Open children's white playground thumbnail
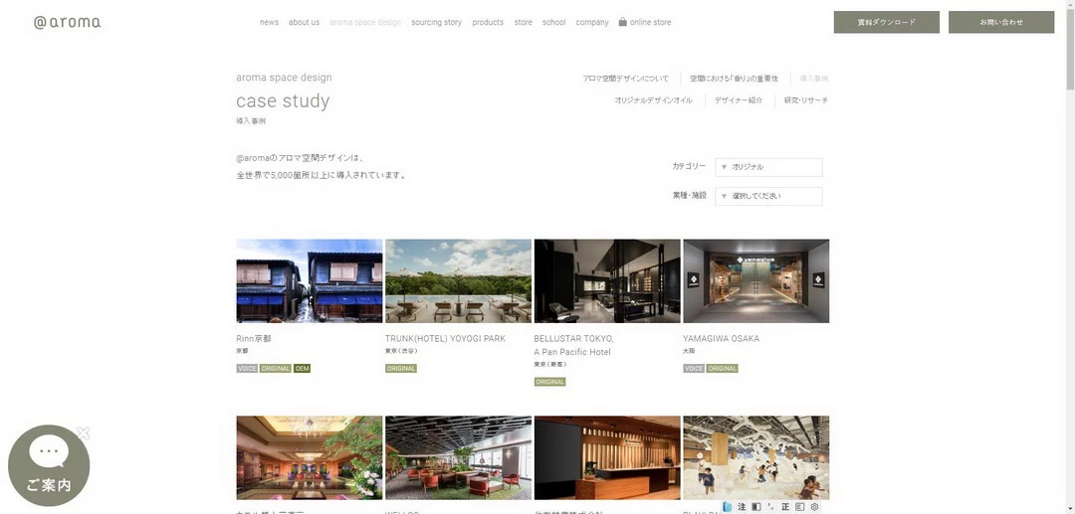Viewport: 1075px width, 514px height. [x=756, y=458]
